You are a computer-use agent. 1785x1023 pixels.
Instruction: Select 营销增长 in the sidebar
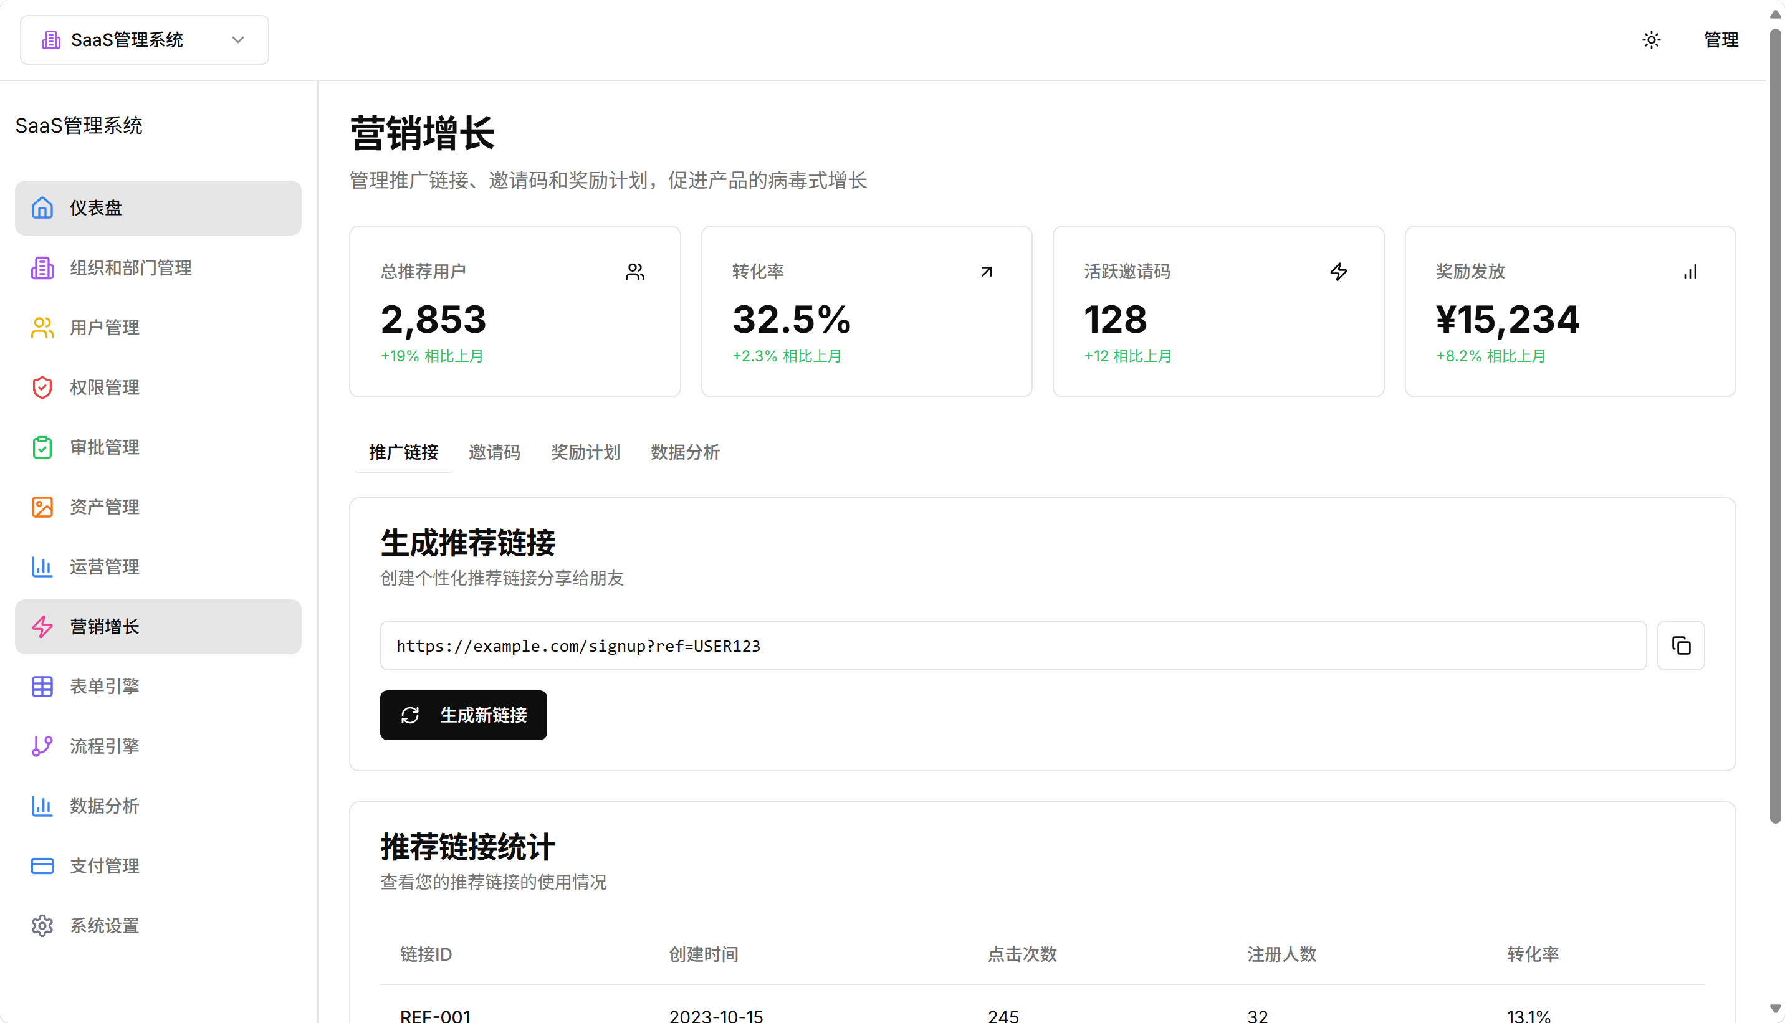(158, 626)
